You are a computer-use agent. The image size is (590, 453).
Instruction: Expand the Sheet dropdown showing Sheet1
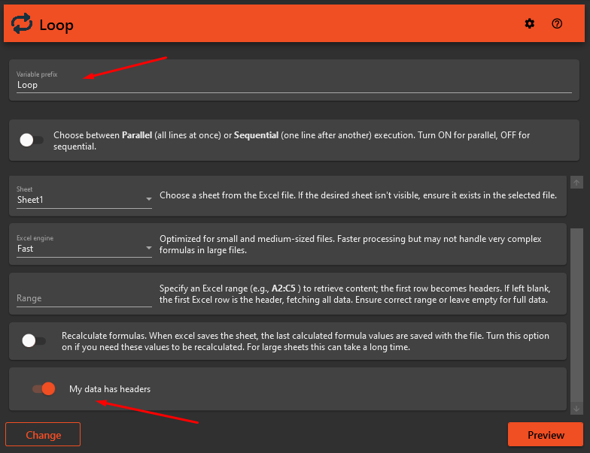coord(84,200)
